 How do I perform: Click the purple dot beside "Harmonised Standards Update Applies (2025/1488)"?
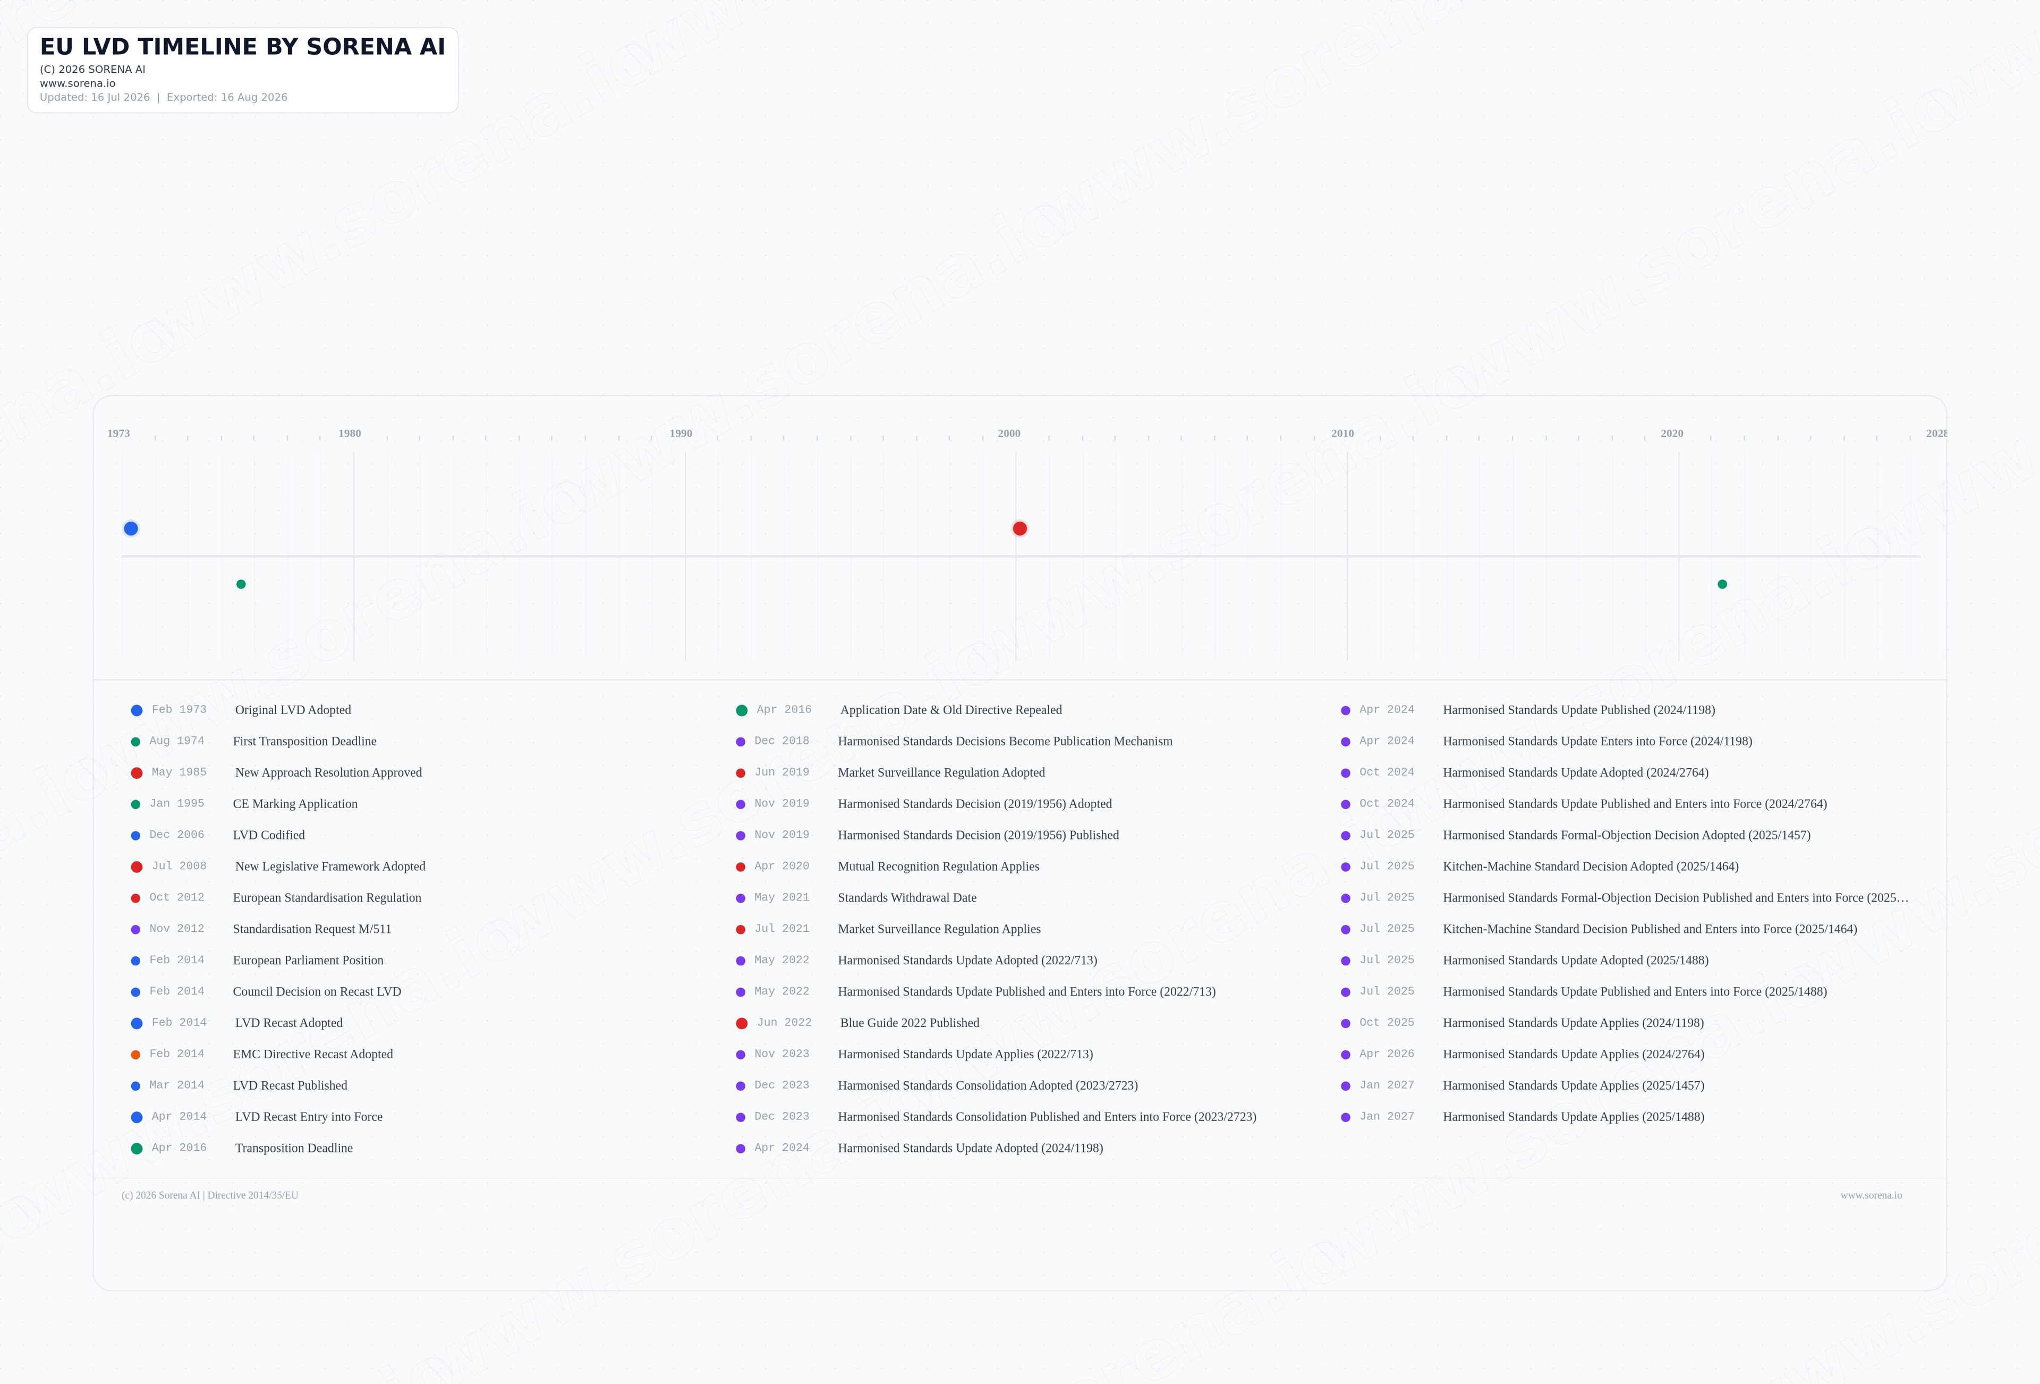click(1346, 1117)
